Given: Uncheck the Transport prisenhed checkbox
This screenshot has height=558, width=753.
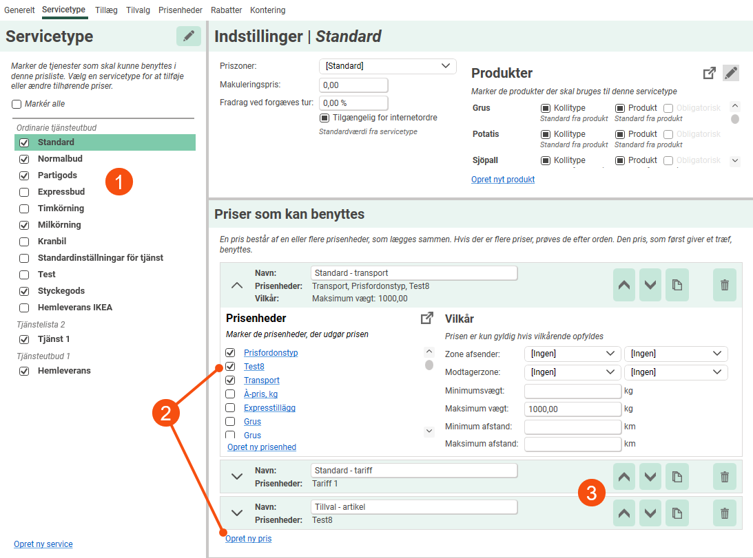Looking at the screenshot, I should coord(231,380).
